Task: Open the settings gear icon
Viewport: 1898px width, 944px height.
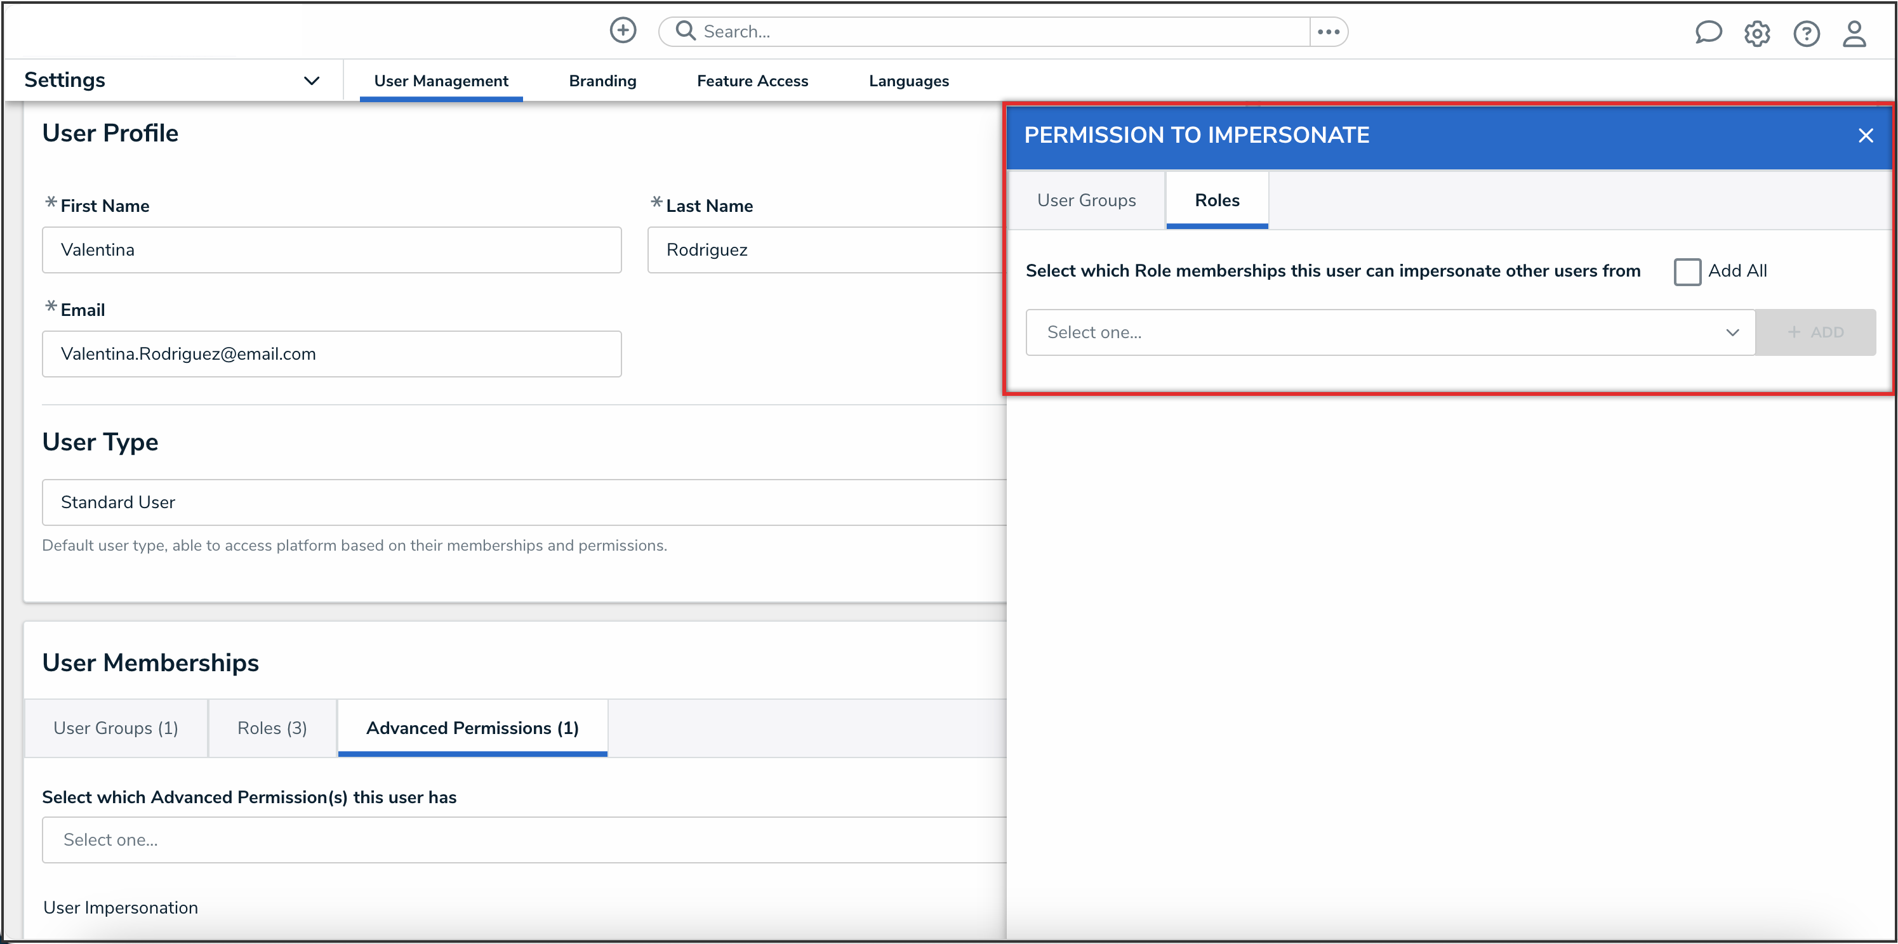Action: click(1756, 34)
